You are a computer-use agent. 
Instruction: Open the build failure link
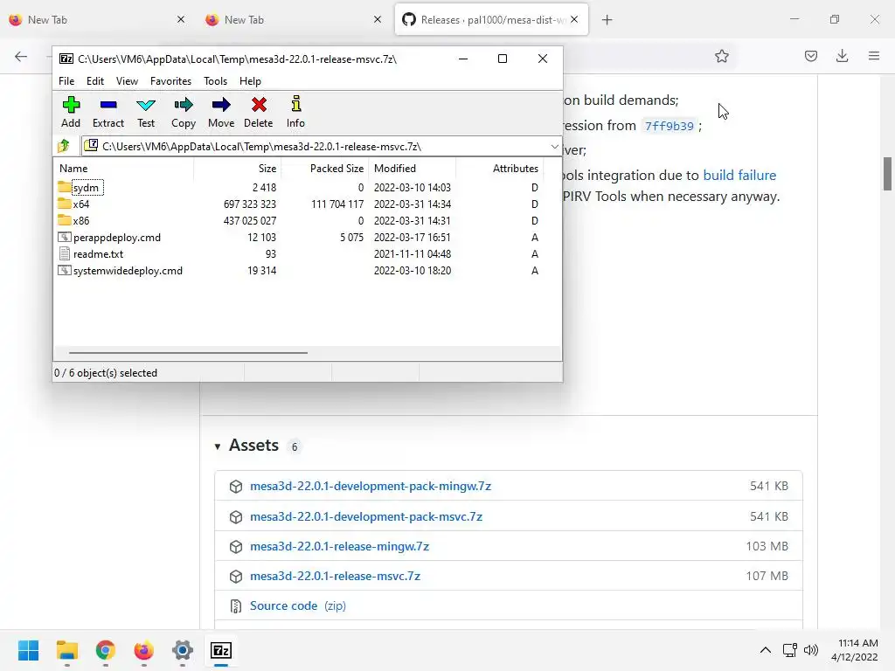(x=739, y=175)
